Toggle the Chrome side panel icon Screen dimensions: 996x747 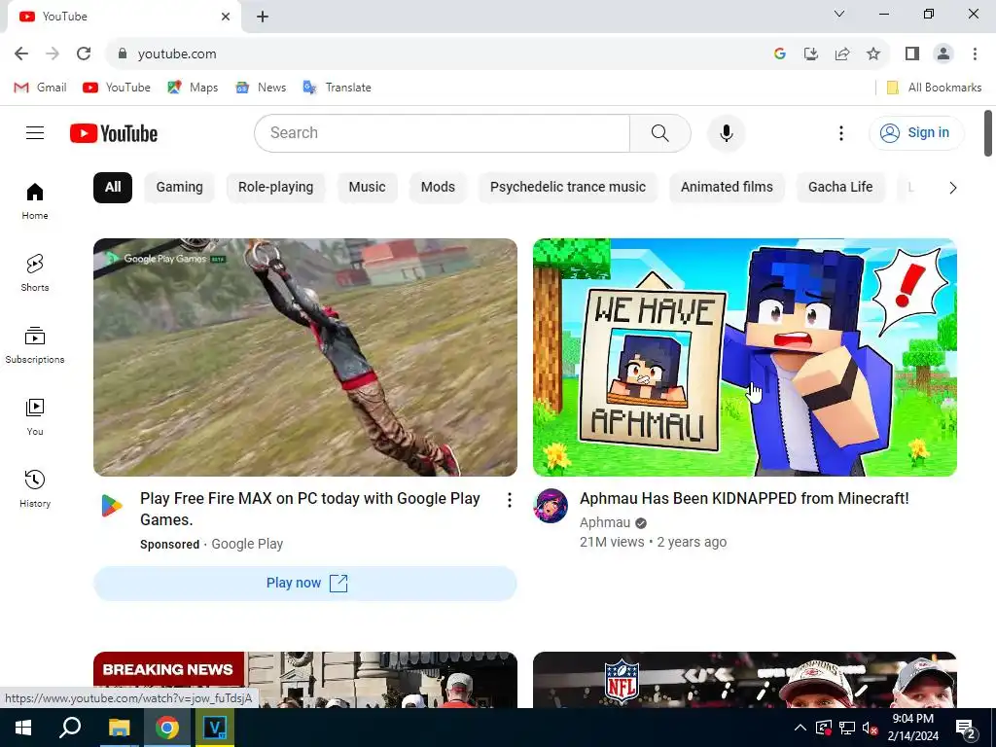[x=912, y=54]
